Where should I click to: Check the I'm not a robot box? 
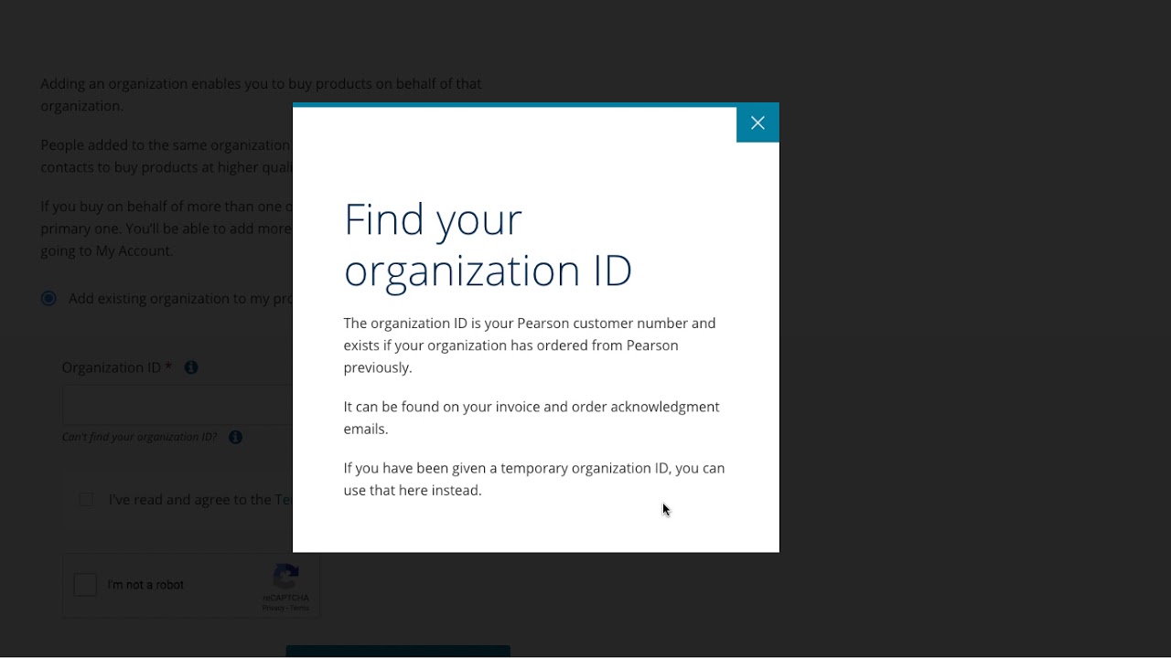(x=85, y=585)
